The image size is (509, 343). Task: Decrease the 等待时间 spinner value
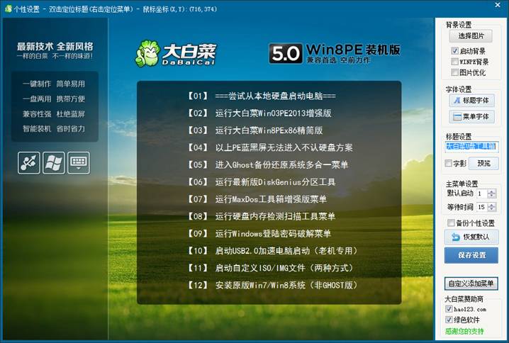(493, 210)
